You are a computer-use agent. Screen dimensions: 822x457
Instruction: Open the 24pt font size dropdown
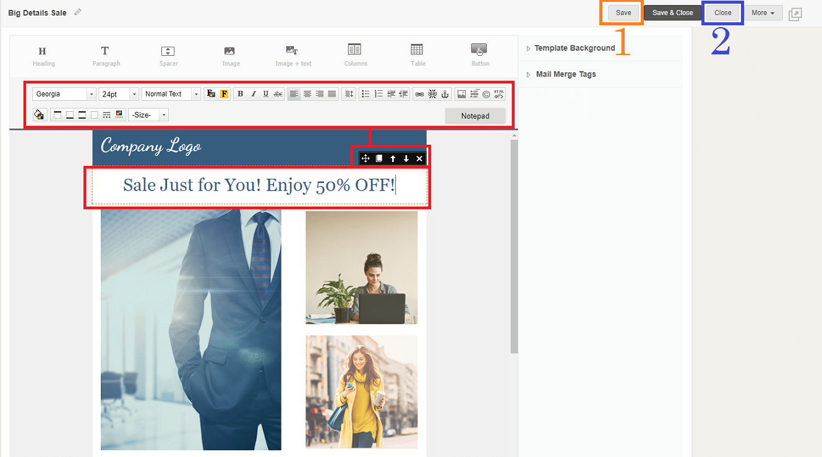[x=119, y=94]
